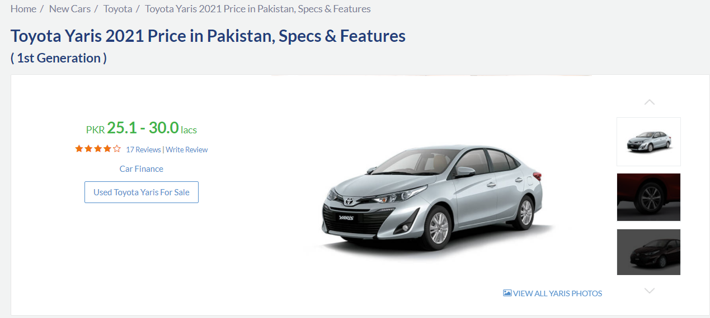Click the third orange rating star
710x318 pixels.
click(x=98, y=149)
